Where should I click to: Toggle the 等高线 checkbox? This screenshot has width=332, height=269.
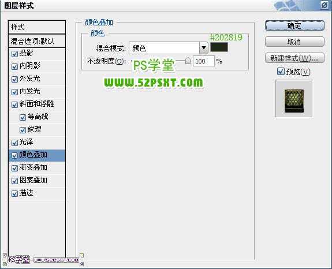pyautogui.click(x=23, y=117)
